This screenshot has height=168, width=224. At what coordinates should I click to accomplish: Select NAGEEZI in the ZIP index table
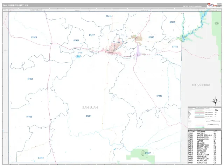(201, 133)
